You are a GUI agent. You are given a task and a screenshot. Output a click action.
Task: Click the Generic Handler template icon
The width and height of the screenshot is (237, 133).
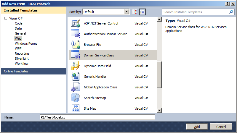(x=76, y=77)
